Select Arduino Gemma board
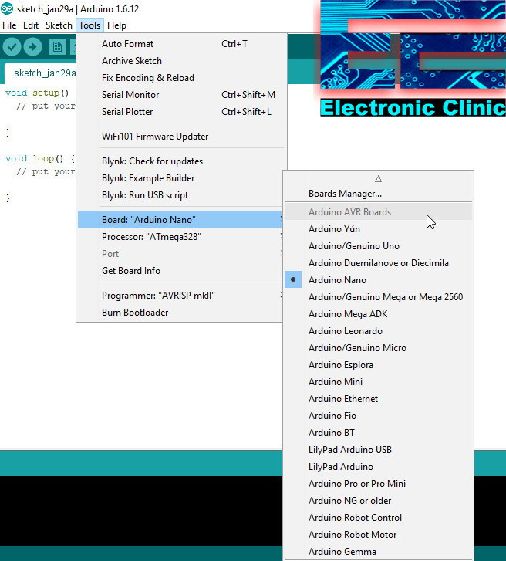Image resolution: width=506 pixels, height=561 pixels. (379, 552)
